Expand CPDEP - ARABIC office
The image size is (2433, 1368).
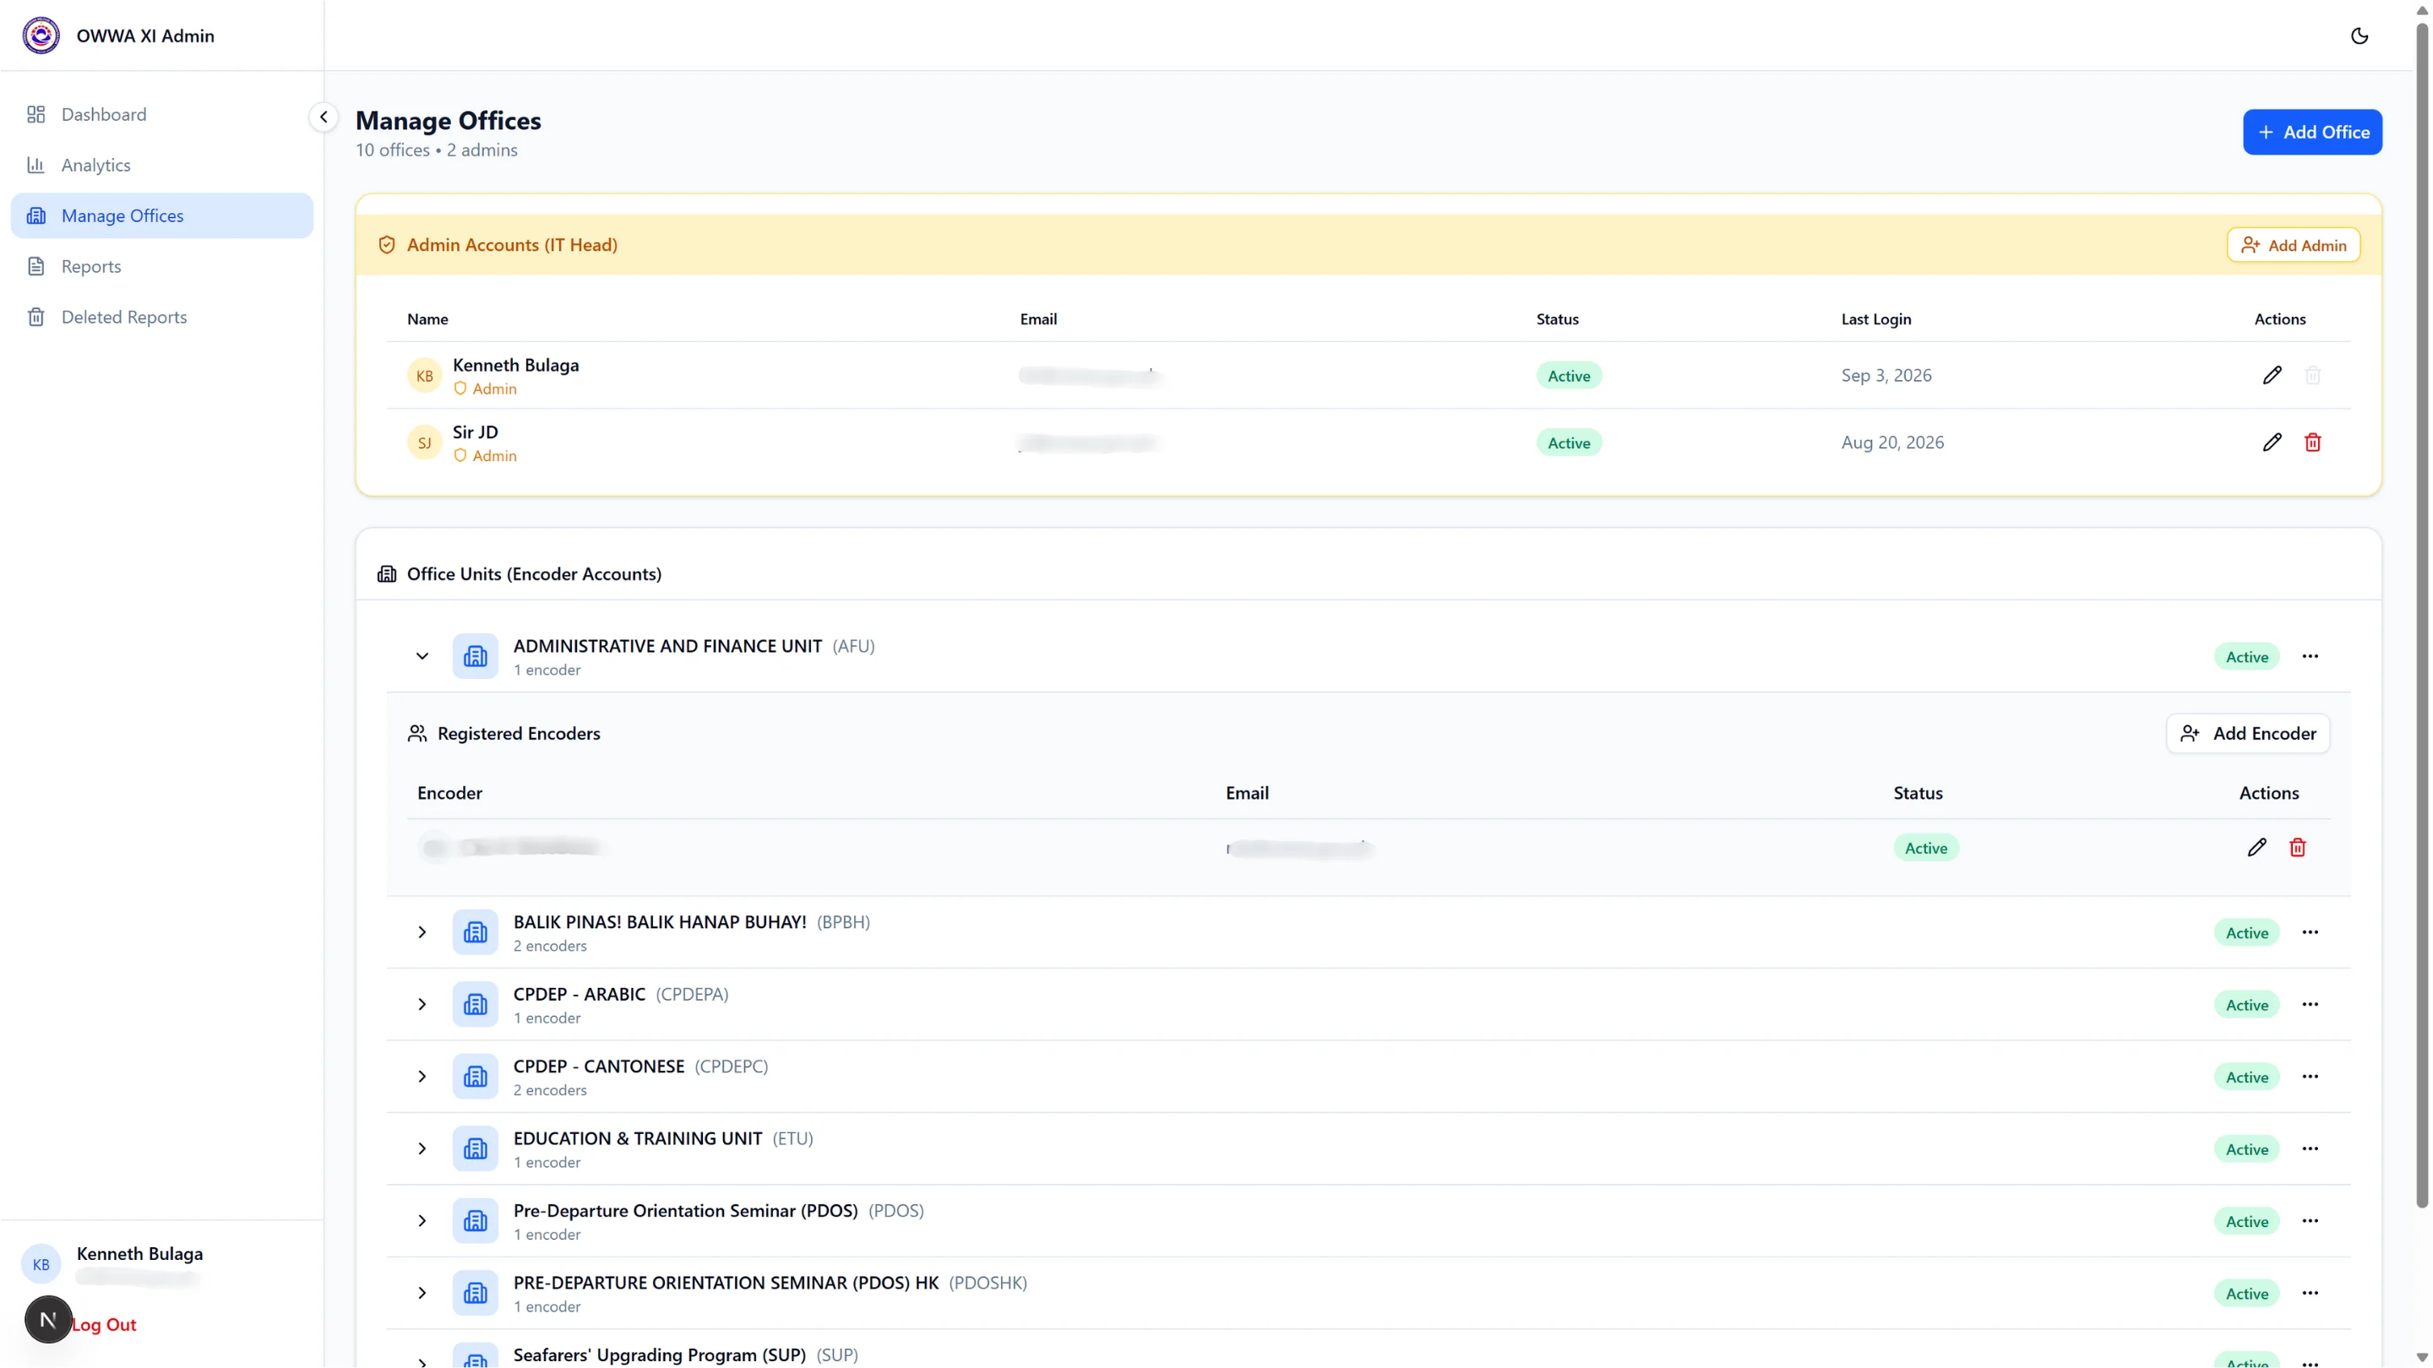tap(422, 1005)
